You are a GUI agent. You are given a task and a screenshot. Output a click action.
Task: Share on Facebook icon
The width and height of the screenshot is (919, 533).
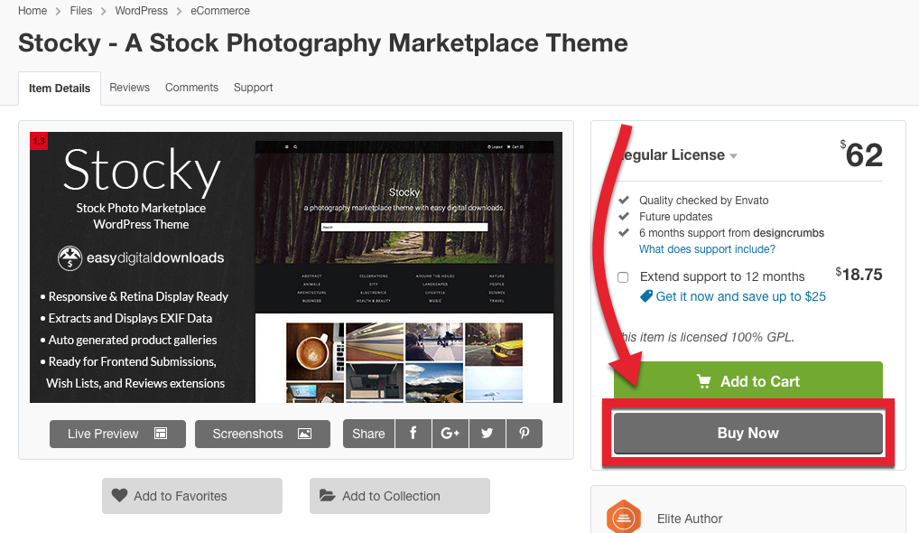[413, 434]
